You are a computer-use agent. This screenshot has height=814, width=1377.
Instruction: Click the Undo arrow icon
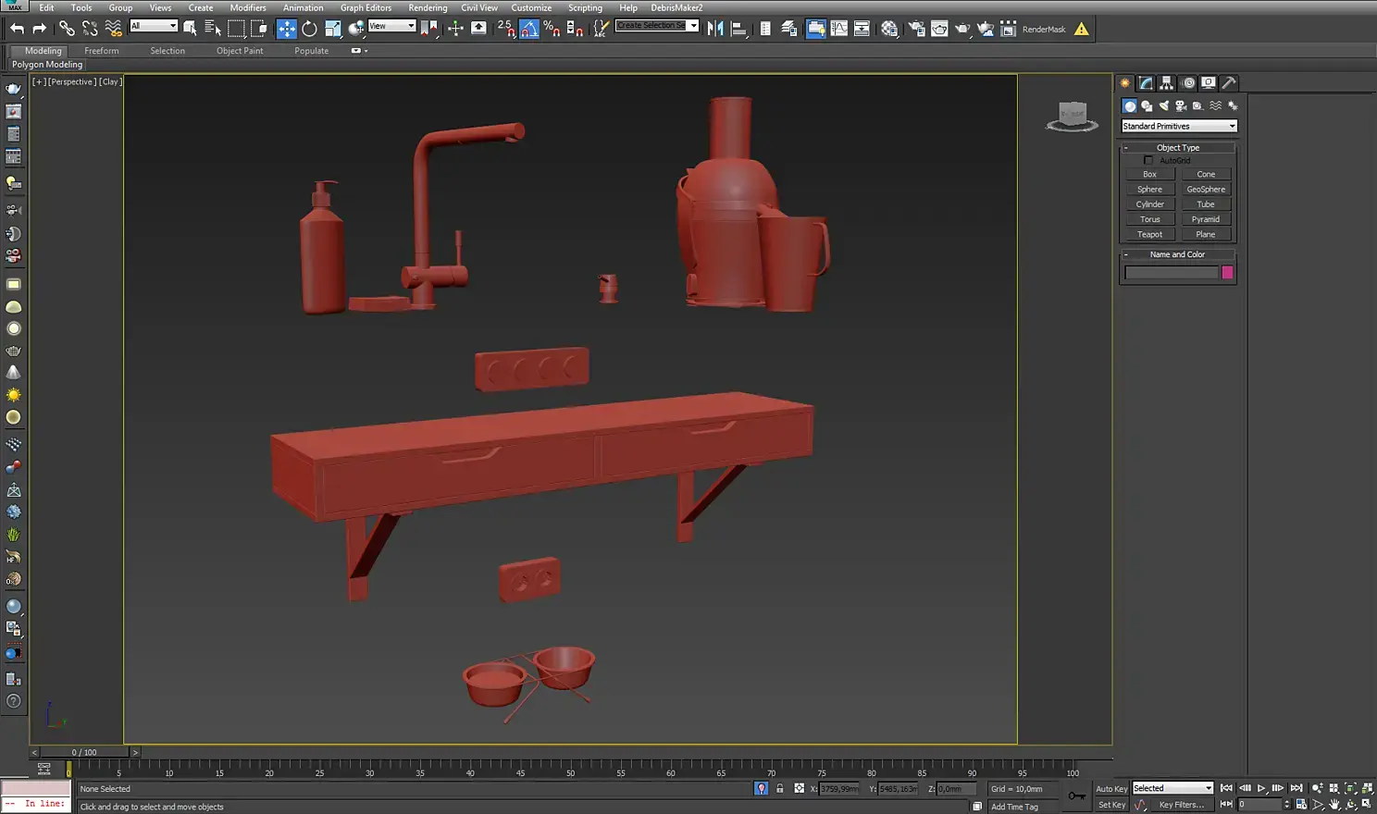17,29
